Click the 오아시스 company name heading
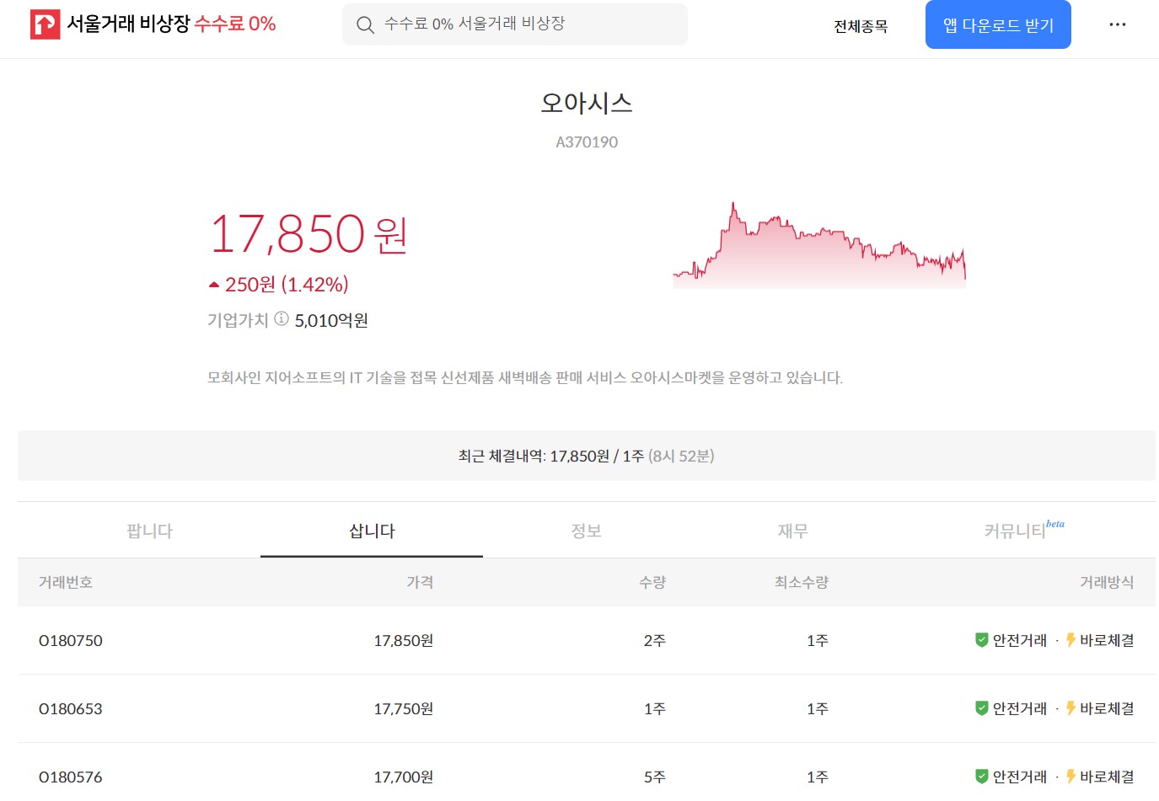 (587, 103)
